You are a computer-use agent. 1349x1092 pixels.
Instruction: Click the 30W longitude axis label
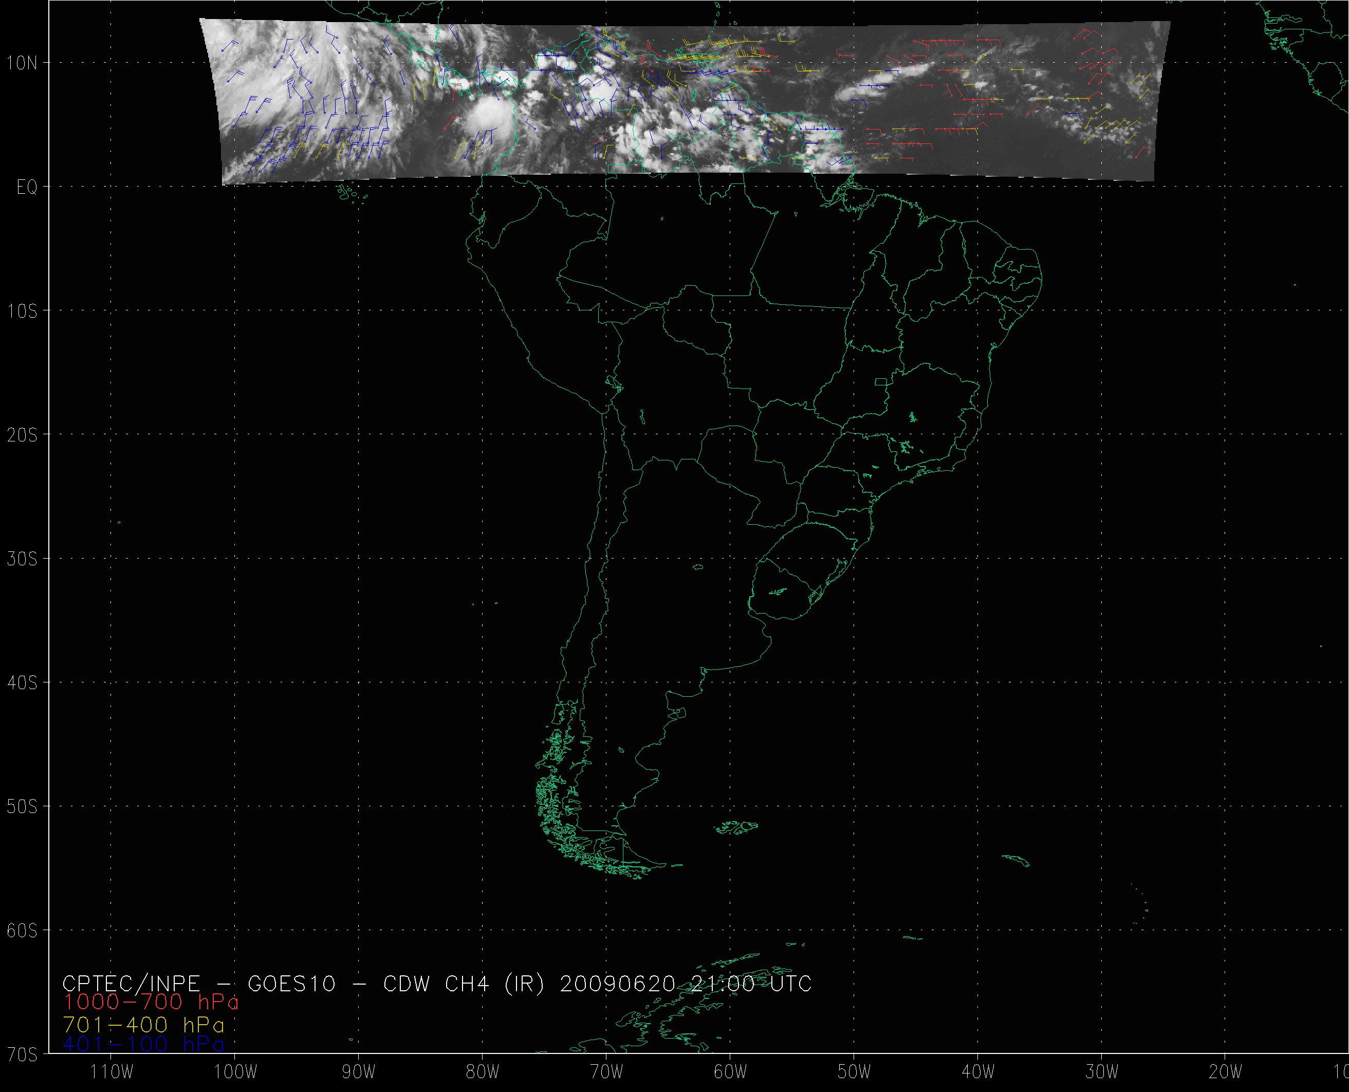pos(1102,1072)
